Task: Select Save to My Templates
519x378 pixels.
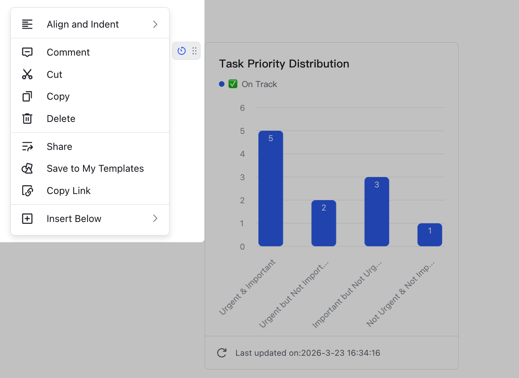Action: pos(90,168)
